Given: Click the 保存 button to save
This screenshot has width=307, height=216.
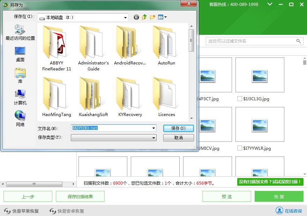Looking at the screenshot, I should pyautogui.click(x=178, y=128).
